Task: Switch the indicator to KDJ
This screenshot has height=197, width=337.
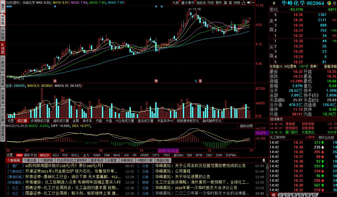Action: 55,155
